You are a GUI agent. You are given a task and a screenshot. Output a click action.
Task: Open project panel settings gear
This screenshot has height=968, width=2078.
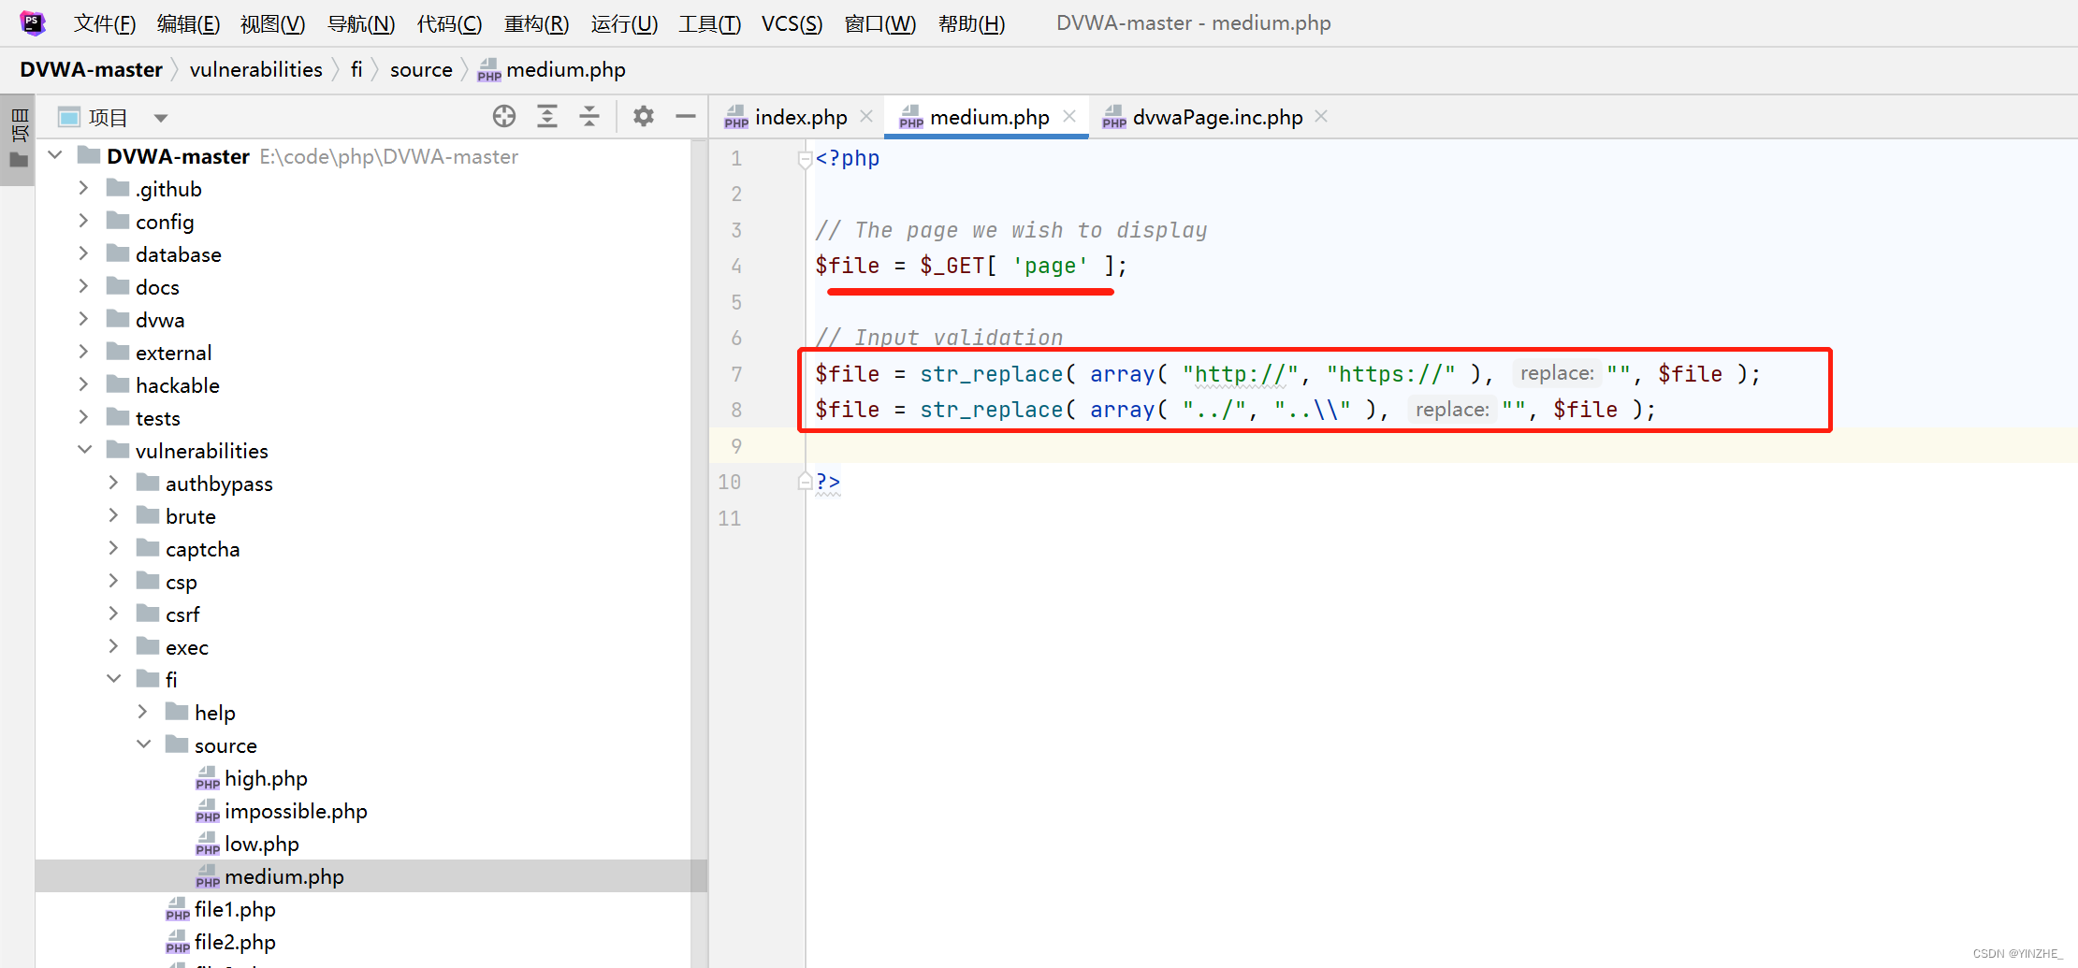[644, 117]
